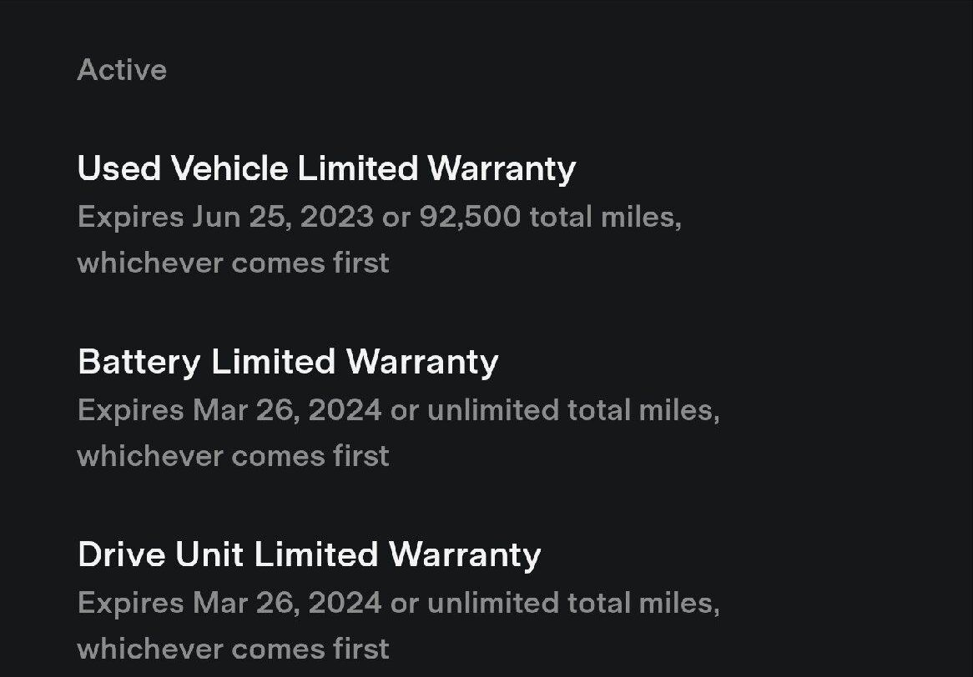This screenshot has width=973, height=677.
Task: Click the Battery warranty expiration line
Action: (x=398, y=410)
